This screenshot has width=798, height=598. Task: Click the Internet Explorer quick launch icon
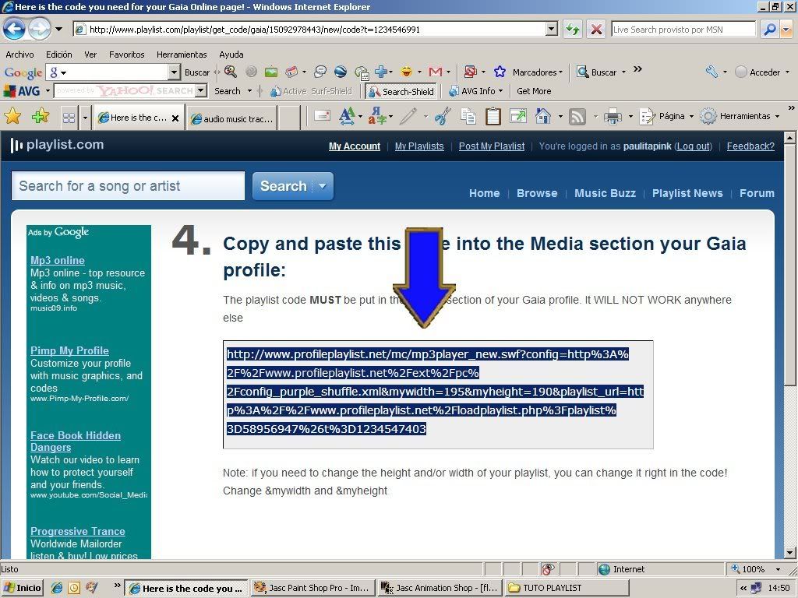pyautogui.click(x=57, y=588)
